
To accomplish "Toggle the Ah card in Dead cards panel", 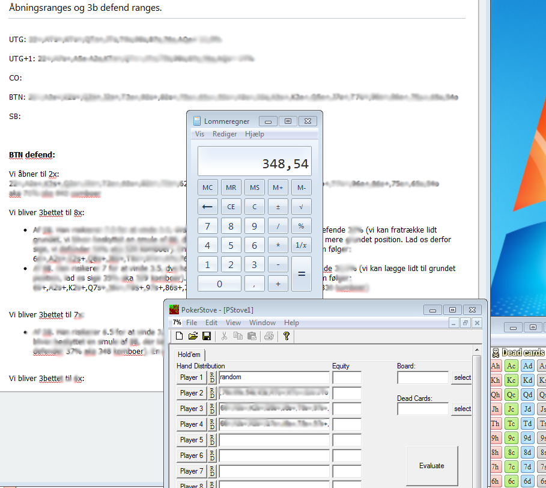I will pos(496,366).
